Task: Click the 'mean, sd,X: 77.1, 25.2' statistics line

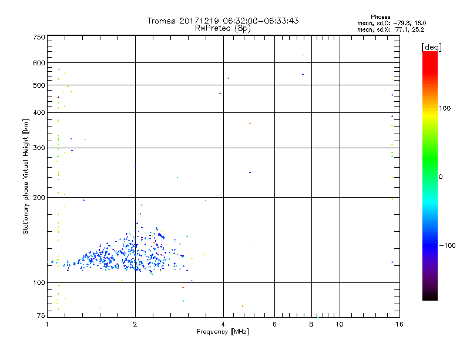Action: point(391,29)
